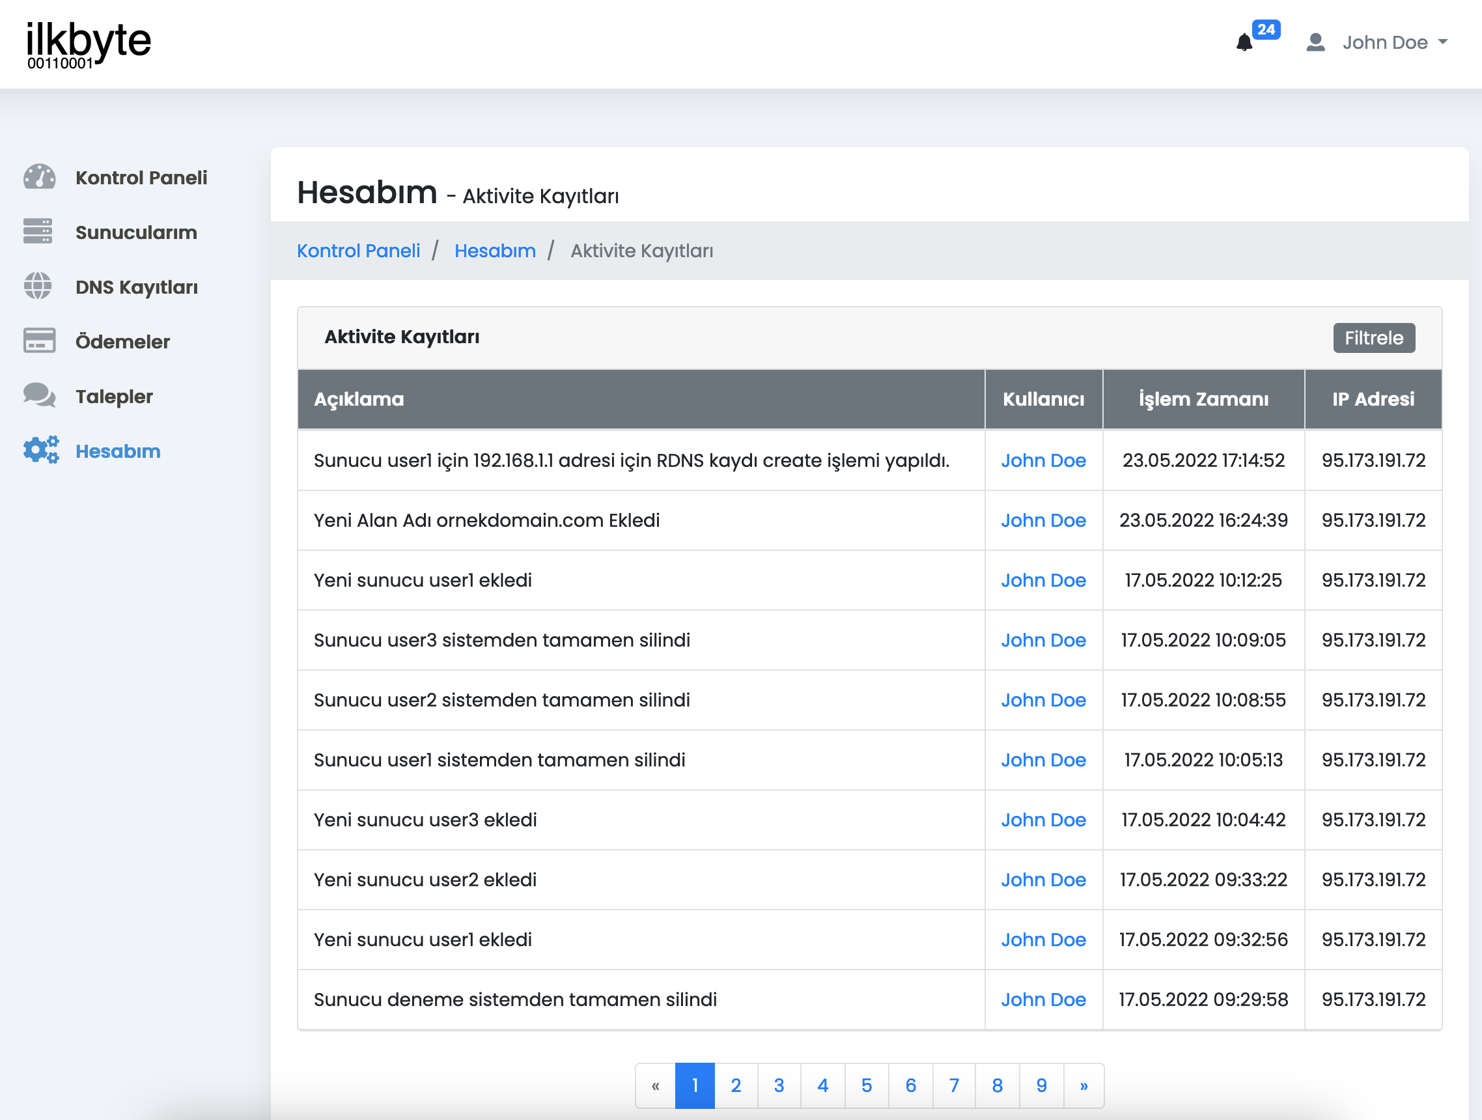Screen dimensions: 1482x1120
Task: Click the DNS Kayıtları globe icon
Action: 38,286
